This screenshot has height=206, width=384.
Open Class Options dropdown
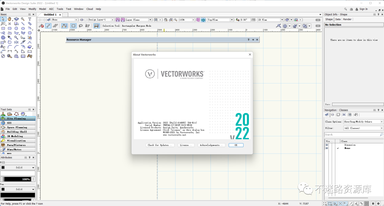[x=363, y=121]
